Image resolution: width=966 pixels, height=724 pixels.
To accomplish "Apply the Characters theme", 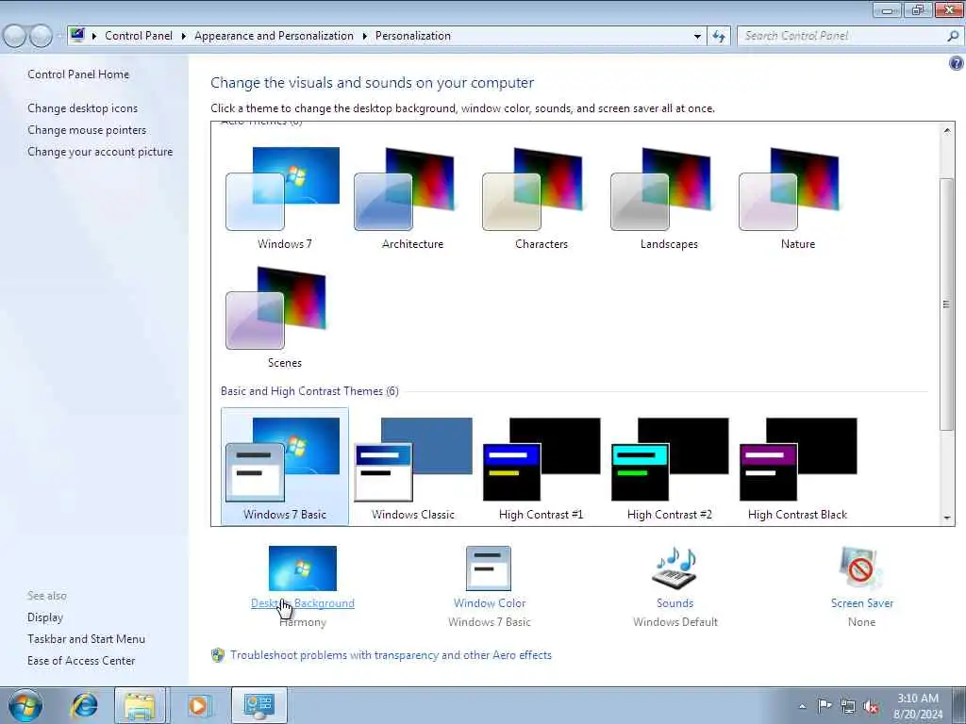I will point(541,198).
